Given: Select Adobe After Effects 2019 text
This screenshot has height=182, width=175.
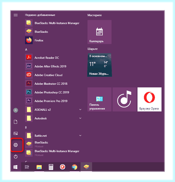Looking at the screenshot, I should (x=50, y=66).
